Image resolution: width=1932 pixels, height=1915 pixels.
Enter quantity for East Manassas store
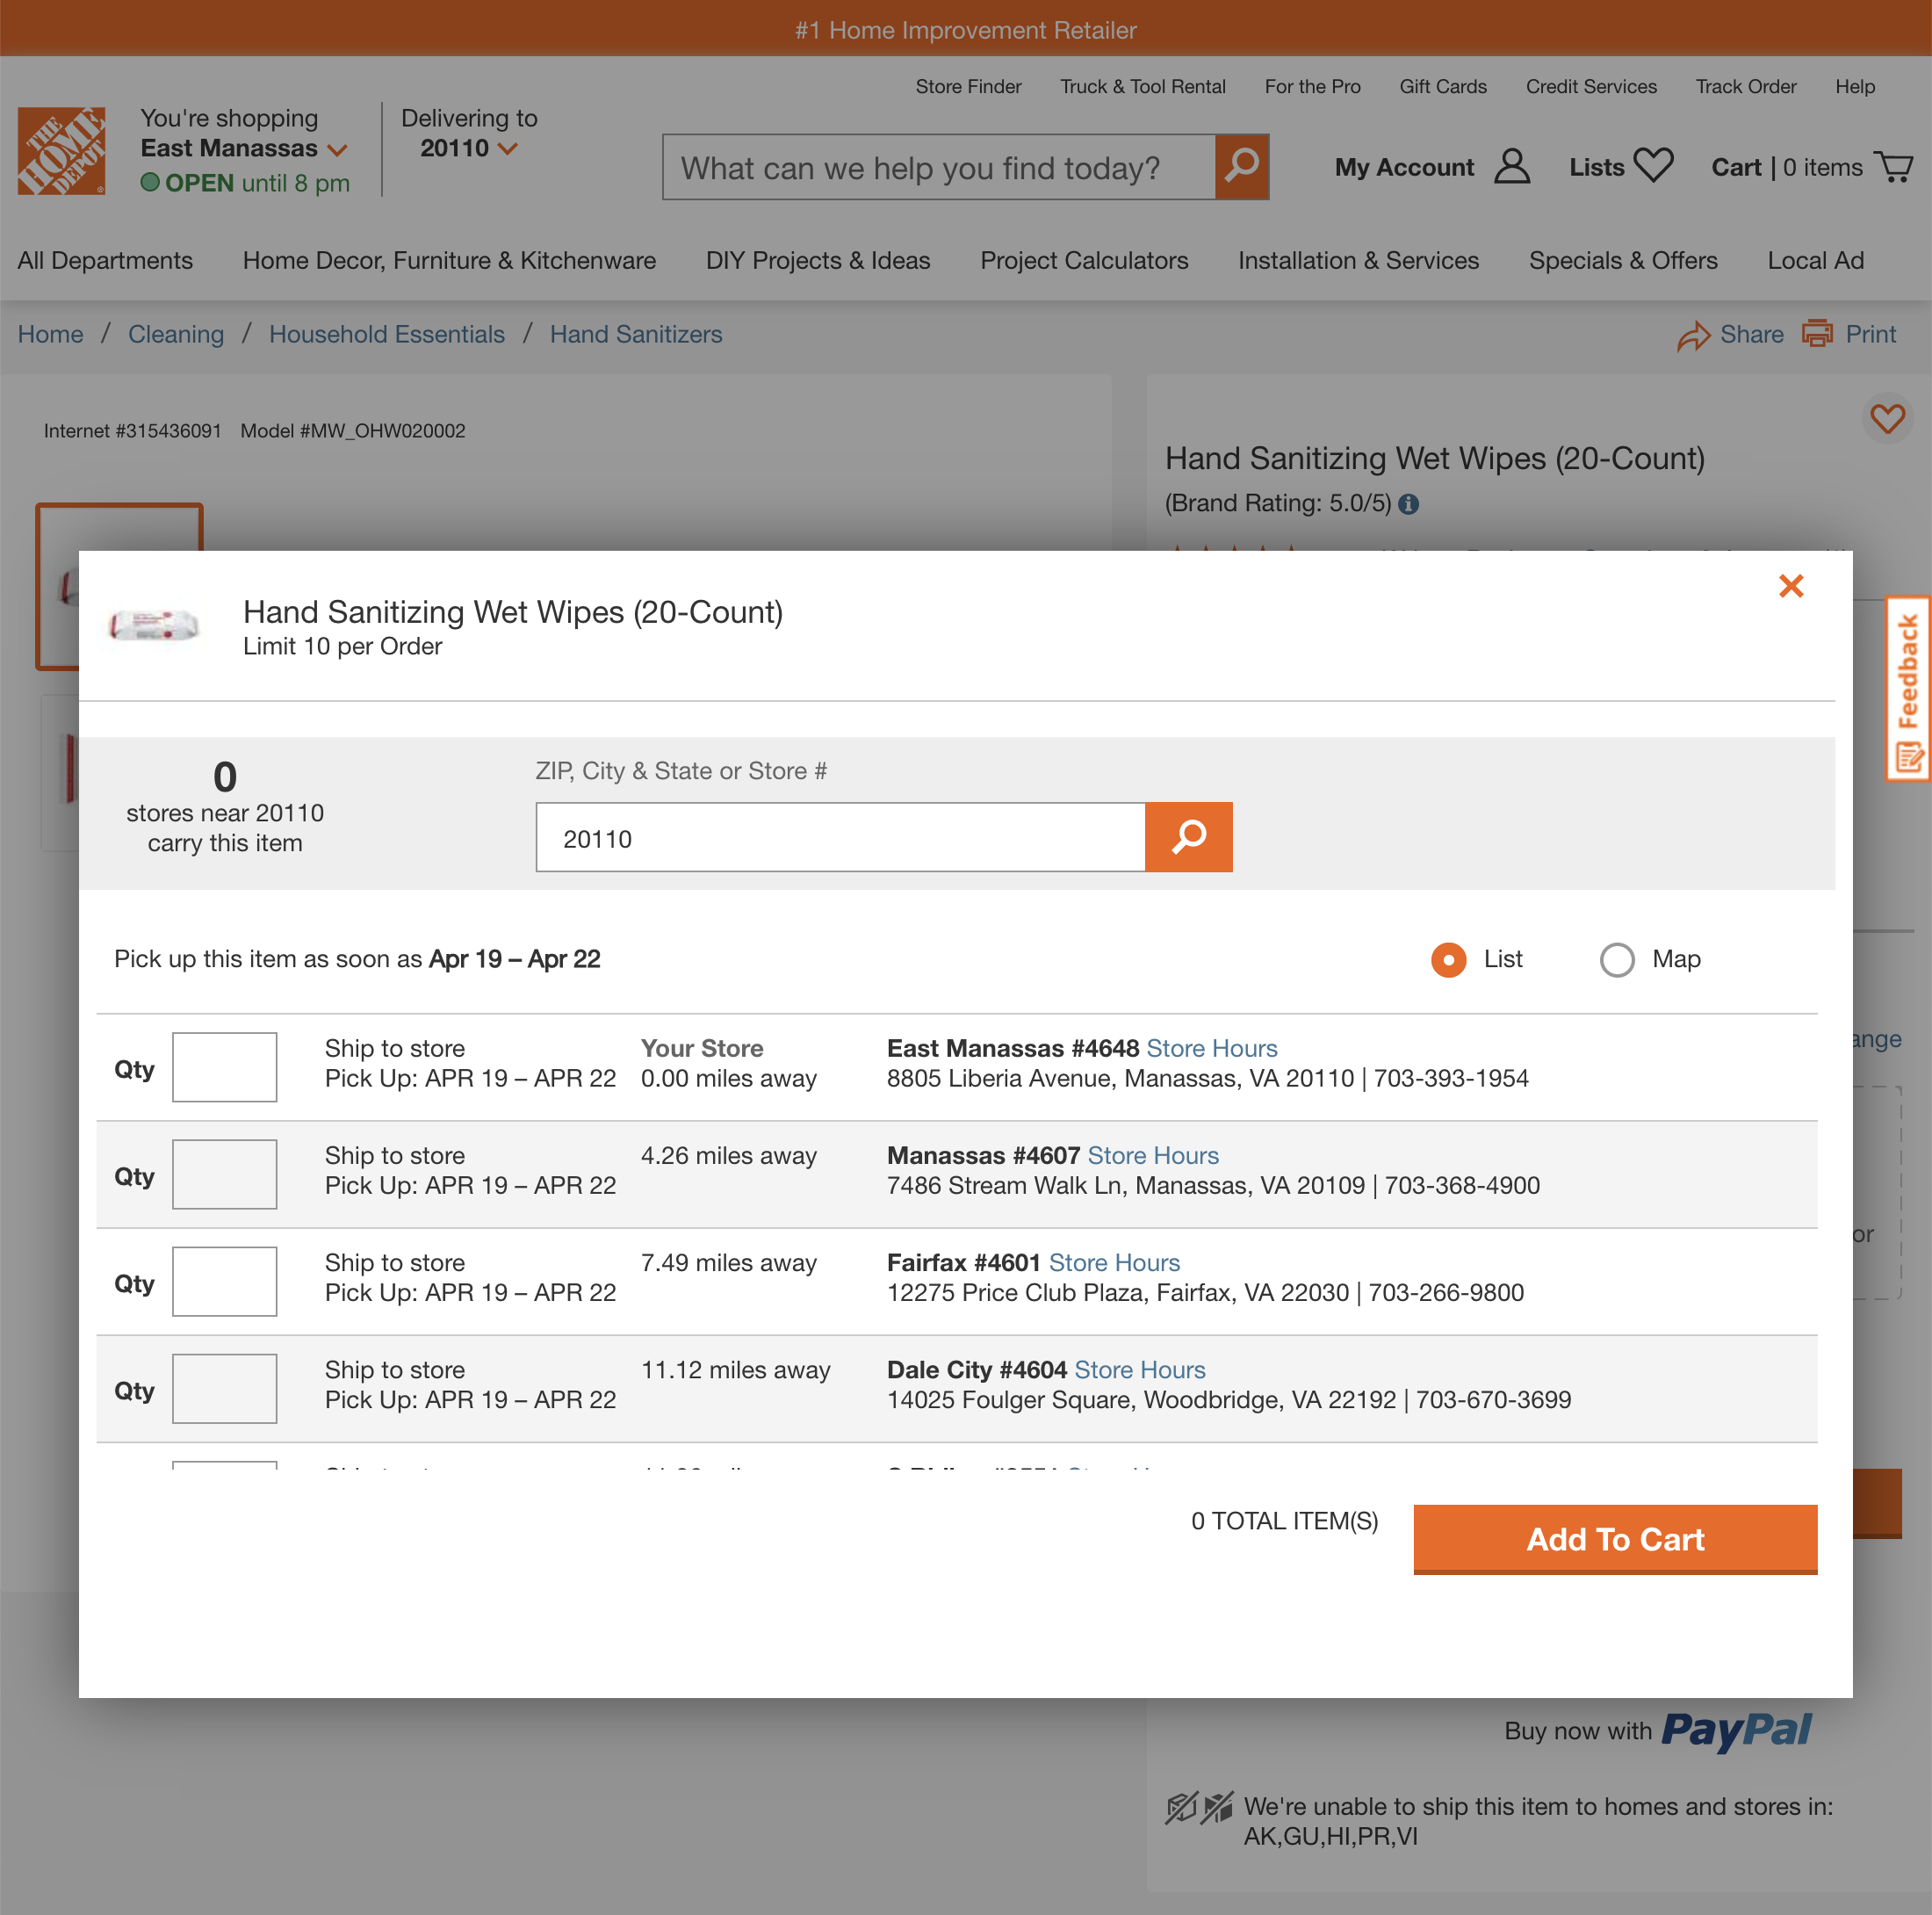click(x=224, y=1066)
